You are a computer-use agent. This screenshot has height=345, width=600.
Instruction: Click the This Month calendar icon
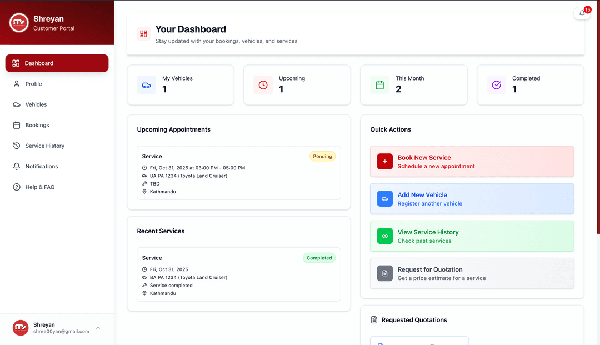(379, 85)
